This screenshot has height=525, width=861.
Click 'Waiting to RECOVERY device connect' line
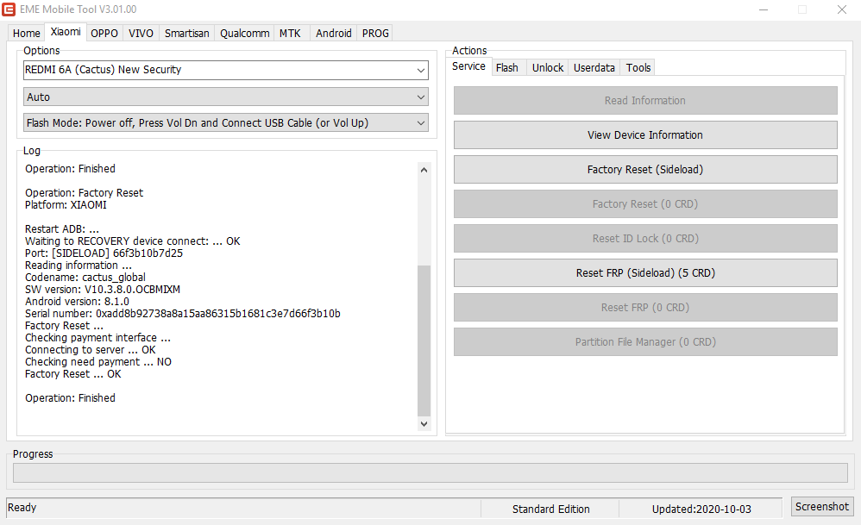pos(132,241)
